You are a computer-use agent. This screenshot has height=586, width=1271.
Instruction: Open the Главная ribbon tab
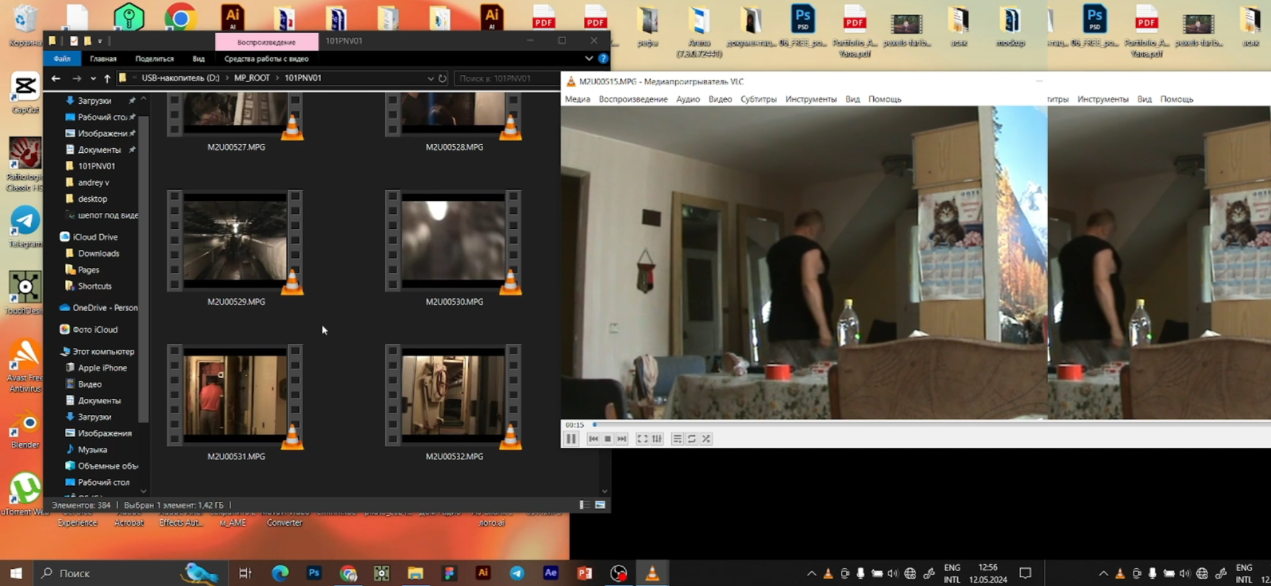tap(103, 59)
